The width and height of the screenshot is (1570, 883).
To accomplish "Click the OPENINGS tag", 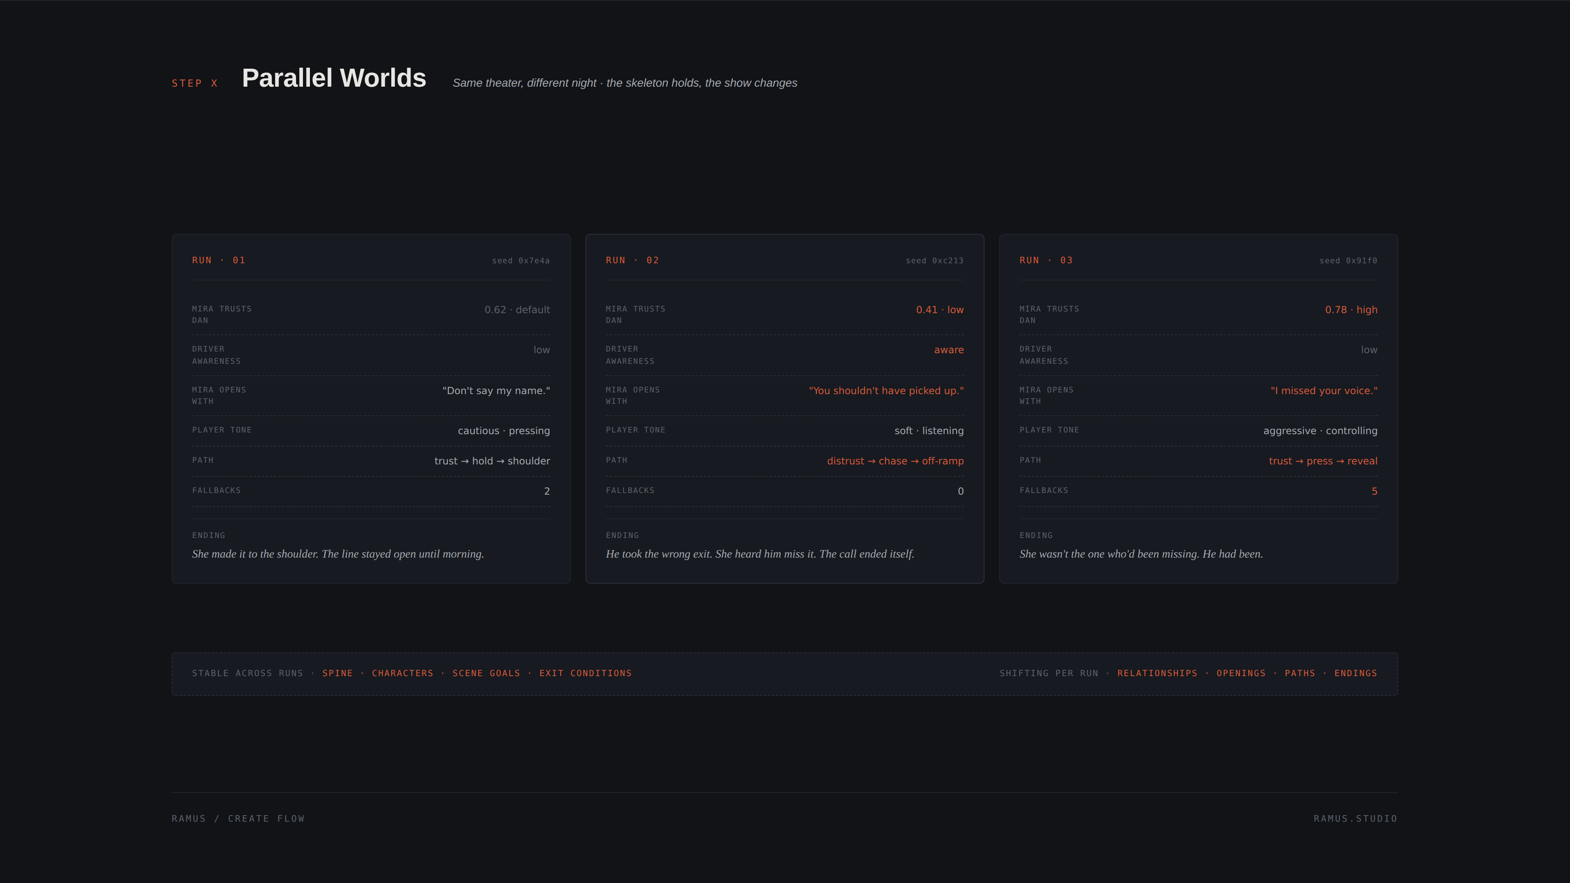I will click(1241, 673).
